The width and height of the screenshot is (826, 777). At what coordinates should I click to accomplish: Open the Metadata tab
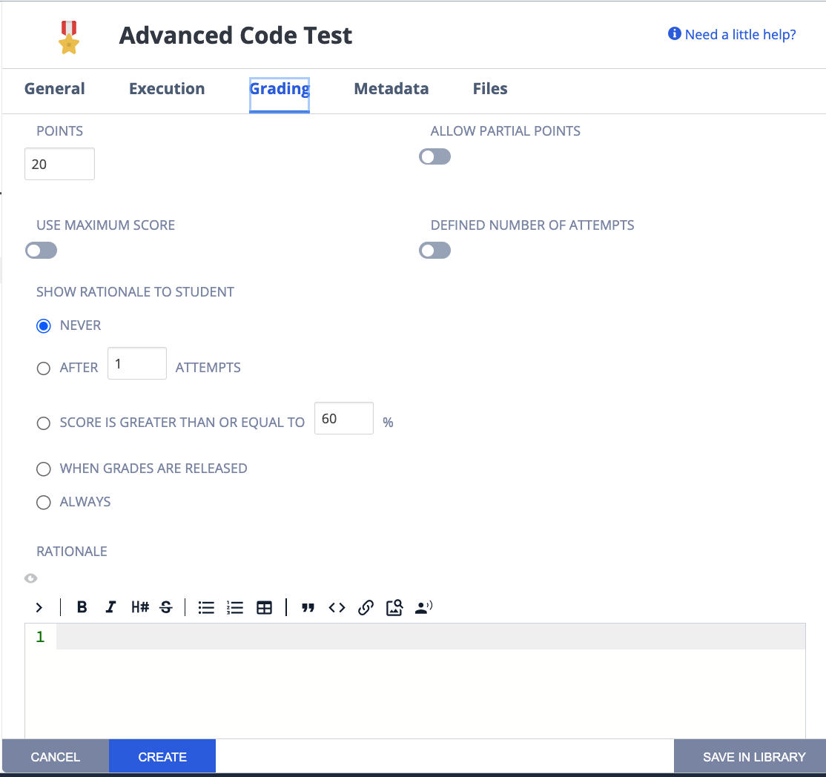(x=391, y=89)
